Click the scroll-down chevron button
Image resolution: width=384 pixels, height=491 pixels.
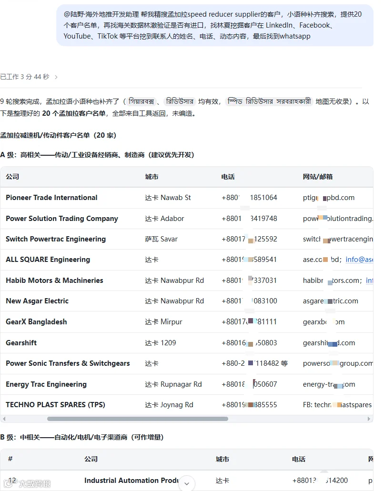(x=187, y=483)
